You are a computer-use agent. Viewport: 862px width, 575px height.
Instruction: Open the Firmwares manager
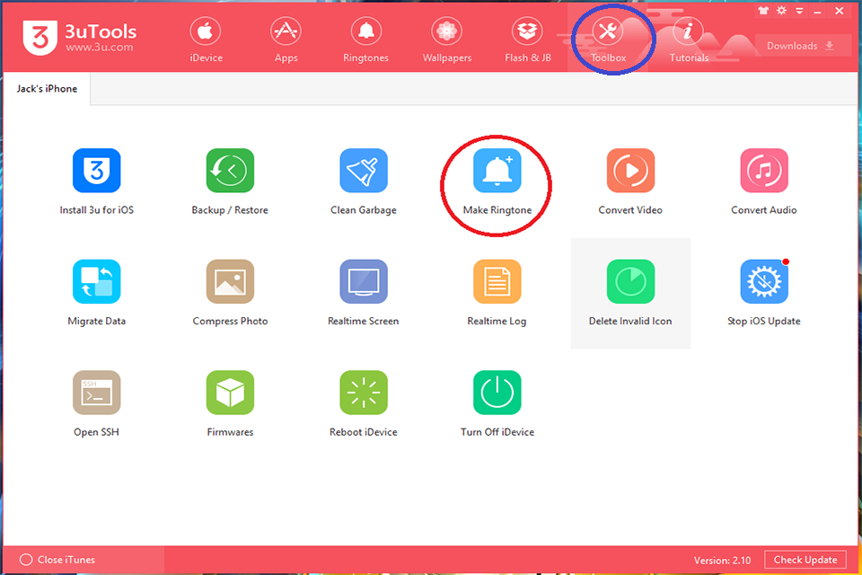(230, 392)
